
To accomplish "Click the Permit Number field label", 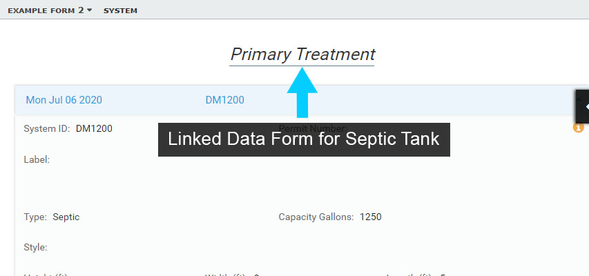I will [312, 128].
